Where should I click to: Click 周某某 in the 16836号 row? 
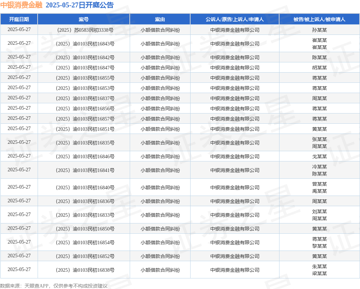coord(319,201)
